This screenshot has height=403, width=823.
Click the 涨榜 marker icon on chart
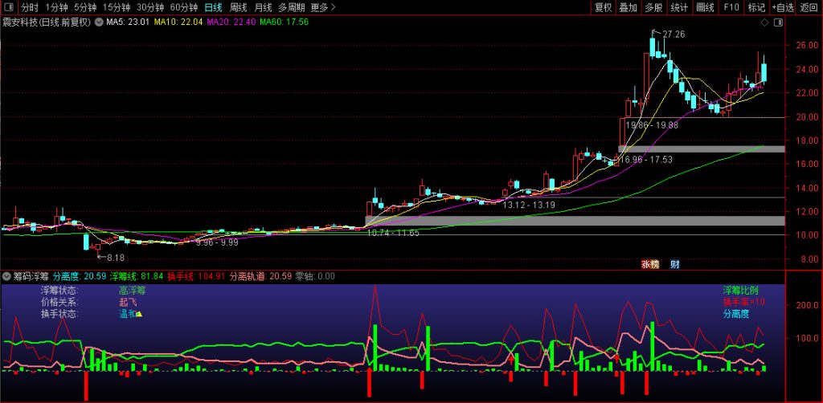(649, 263)
